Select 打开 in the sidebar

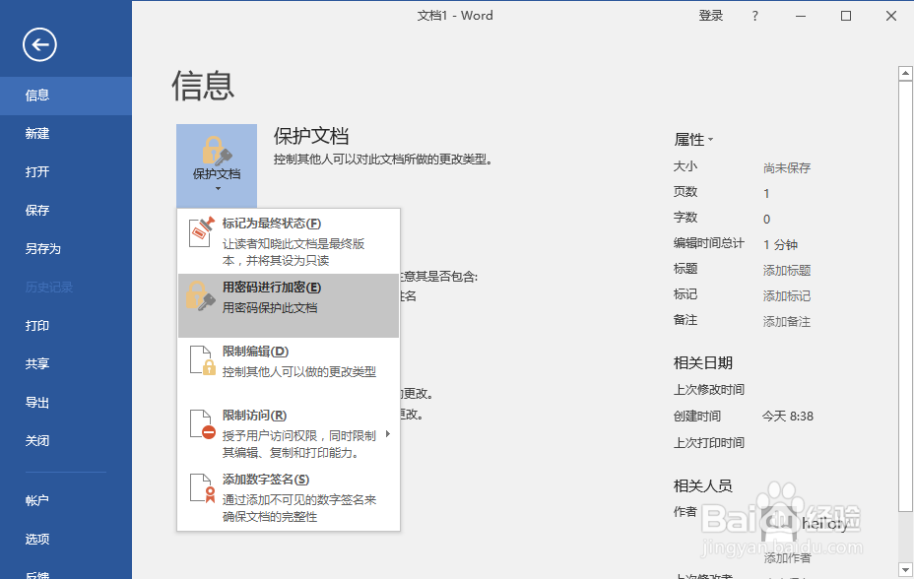tap(66, 172)
